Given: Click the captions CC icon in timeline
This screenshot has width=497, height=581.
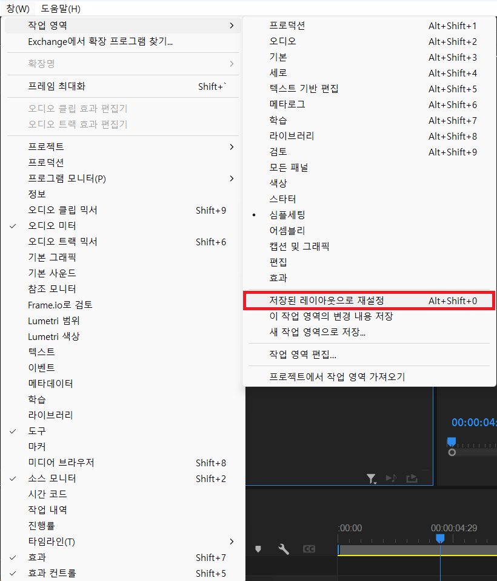Looking at the screenshot, I should pos(309,549).
